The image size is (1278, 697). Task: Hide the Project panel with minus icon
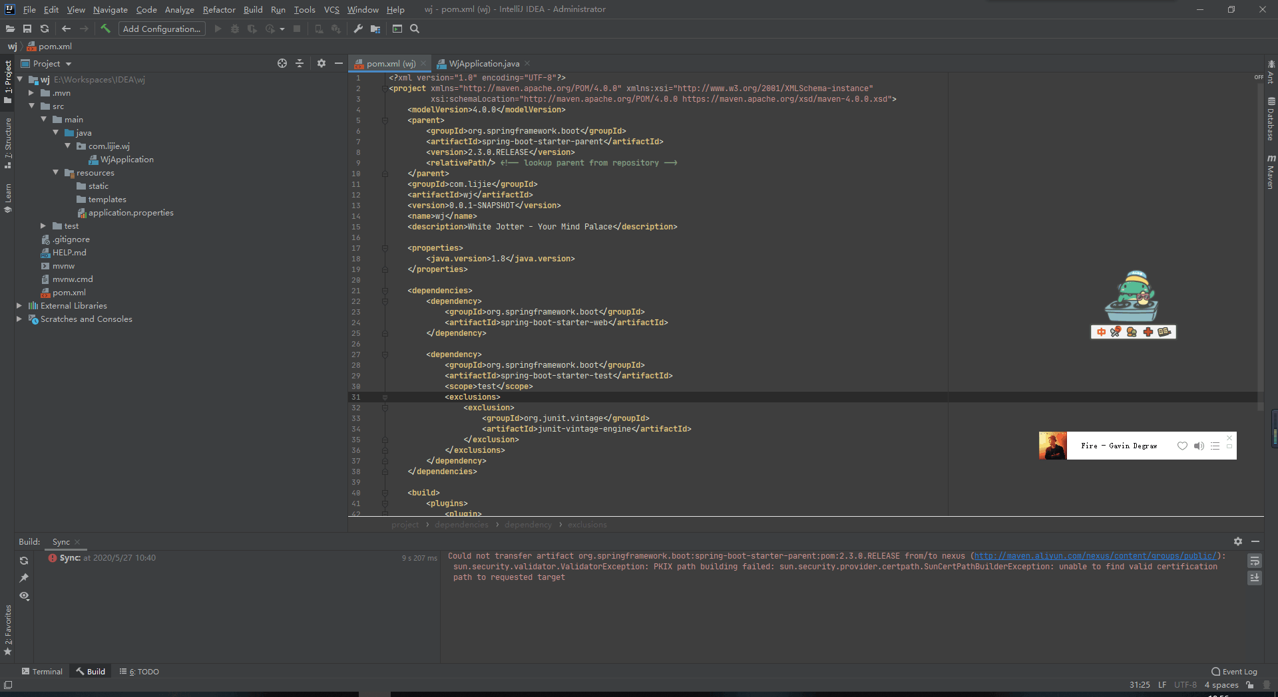pyautogui.click(x=339, y=63)
